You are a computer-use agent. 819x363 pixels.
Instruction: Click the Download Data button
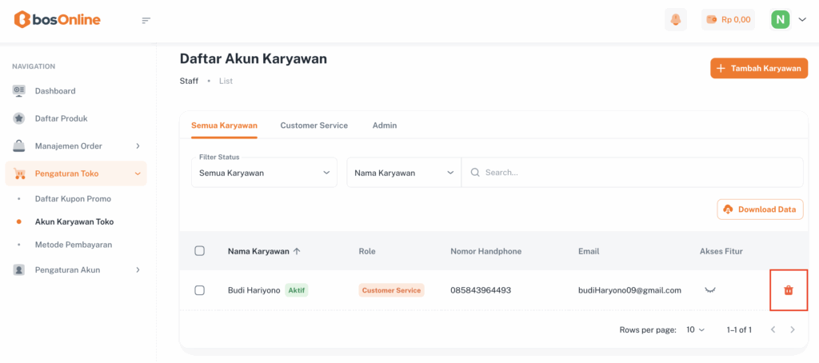pos(760,209)
